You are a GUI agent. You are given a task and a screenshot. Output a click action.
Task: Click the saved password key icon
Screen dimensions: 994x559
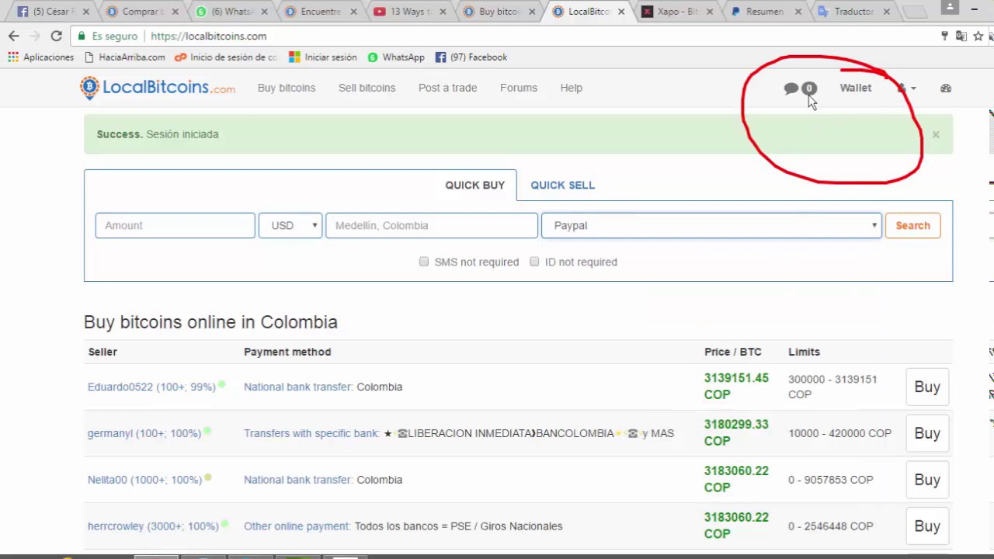click(944, 36)
